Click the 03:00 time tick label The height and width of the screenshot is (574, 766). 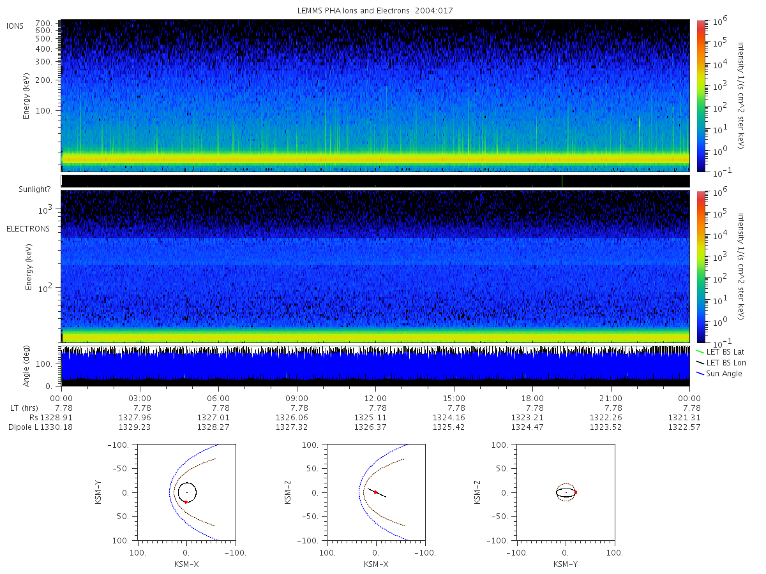coord(140,399)
